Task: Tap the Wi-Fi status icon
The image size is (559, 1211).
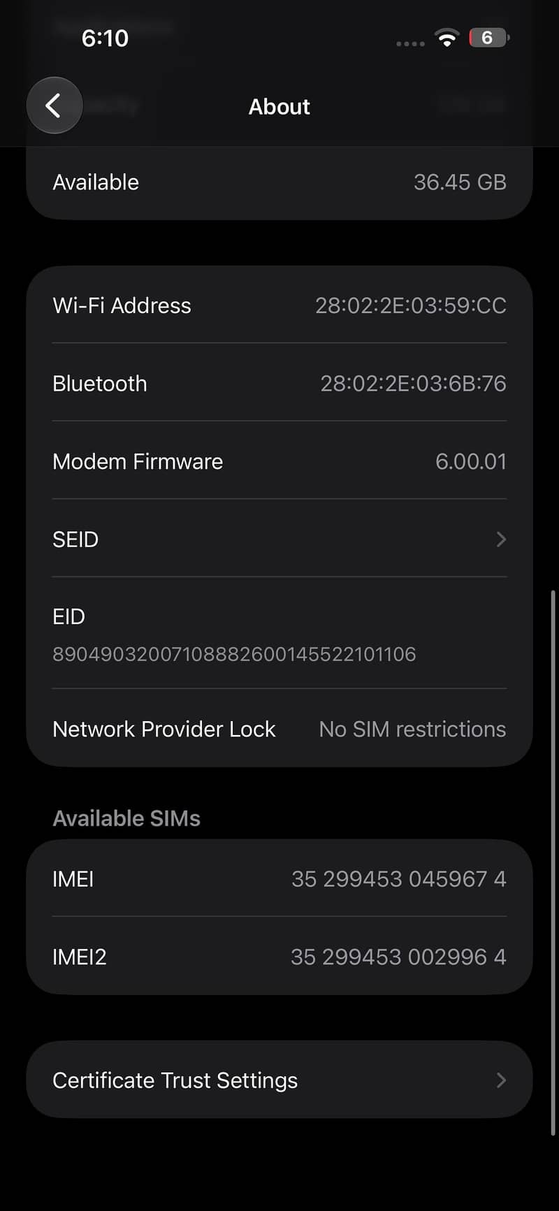Action: coord(447,38)
